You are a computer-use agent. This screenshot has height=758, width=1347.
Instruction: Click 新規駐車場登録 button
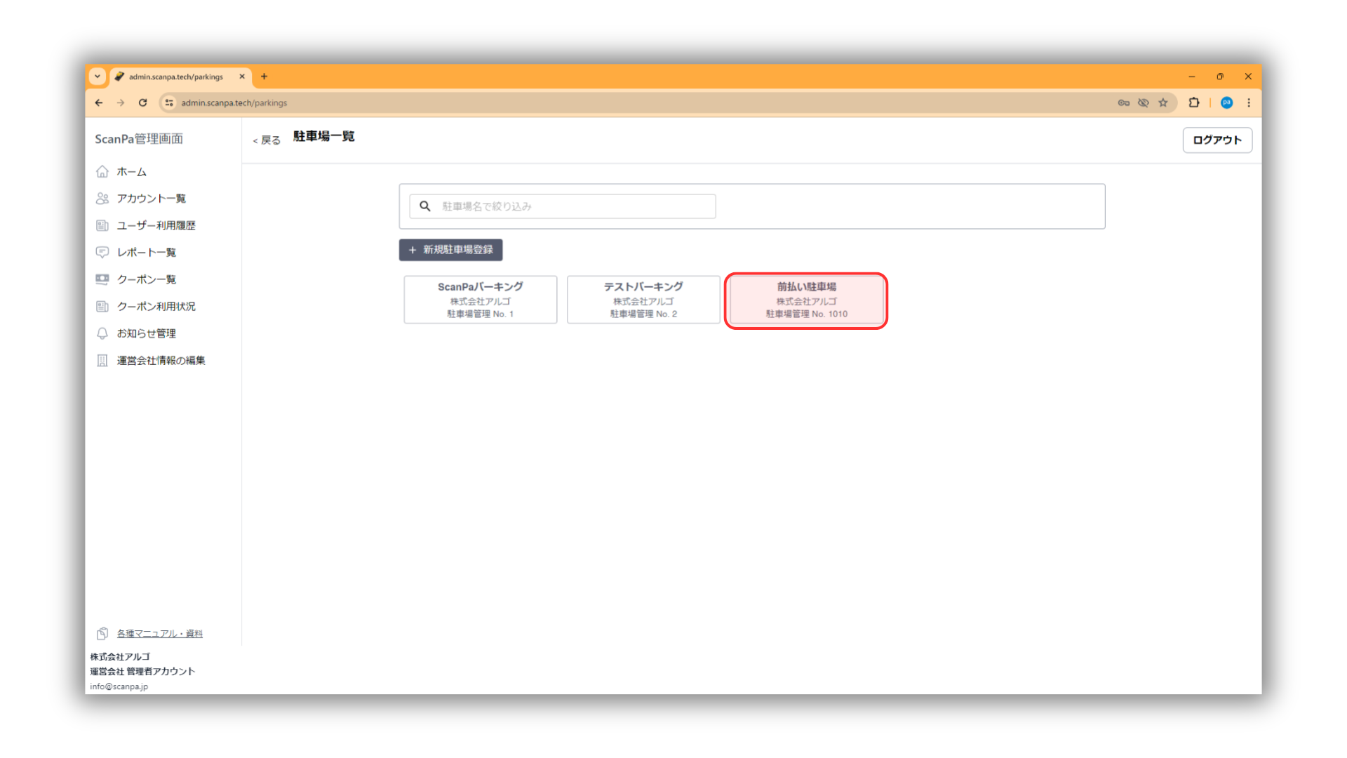click(450, 250)
